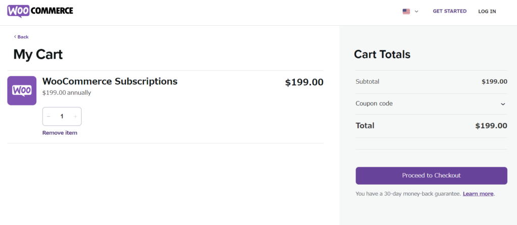The image size is (517, 225).
Task: Go back using the Back link
Action: [x=21, y=37]
